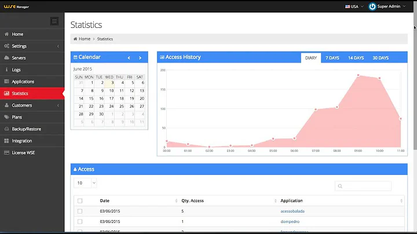Screen dimensions: 417x234
Task: Click the 07:00 data point on chart
Action: click(x=316, y=109)
